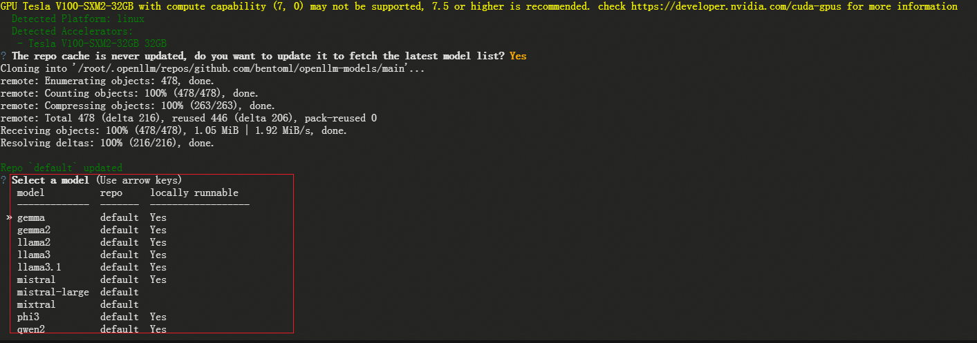Screen dimensions: 977x343
Task: Choose llama3 from model list
Action: (91, 255)
